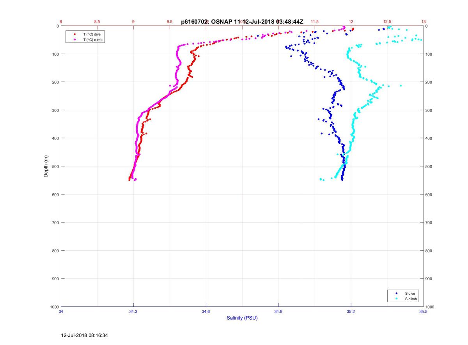
Task: Select the 'S climb' legend label
Action: pos(411,299)
